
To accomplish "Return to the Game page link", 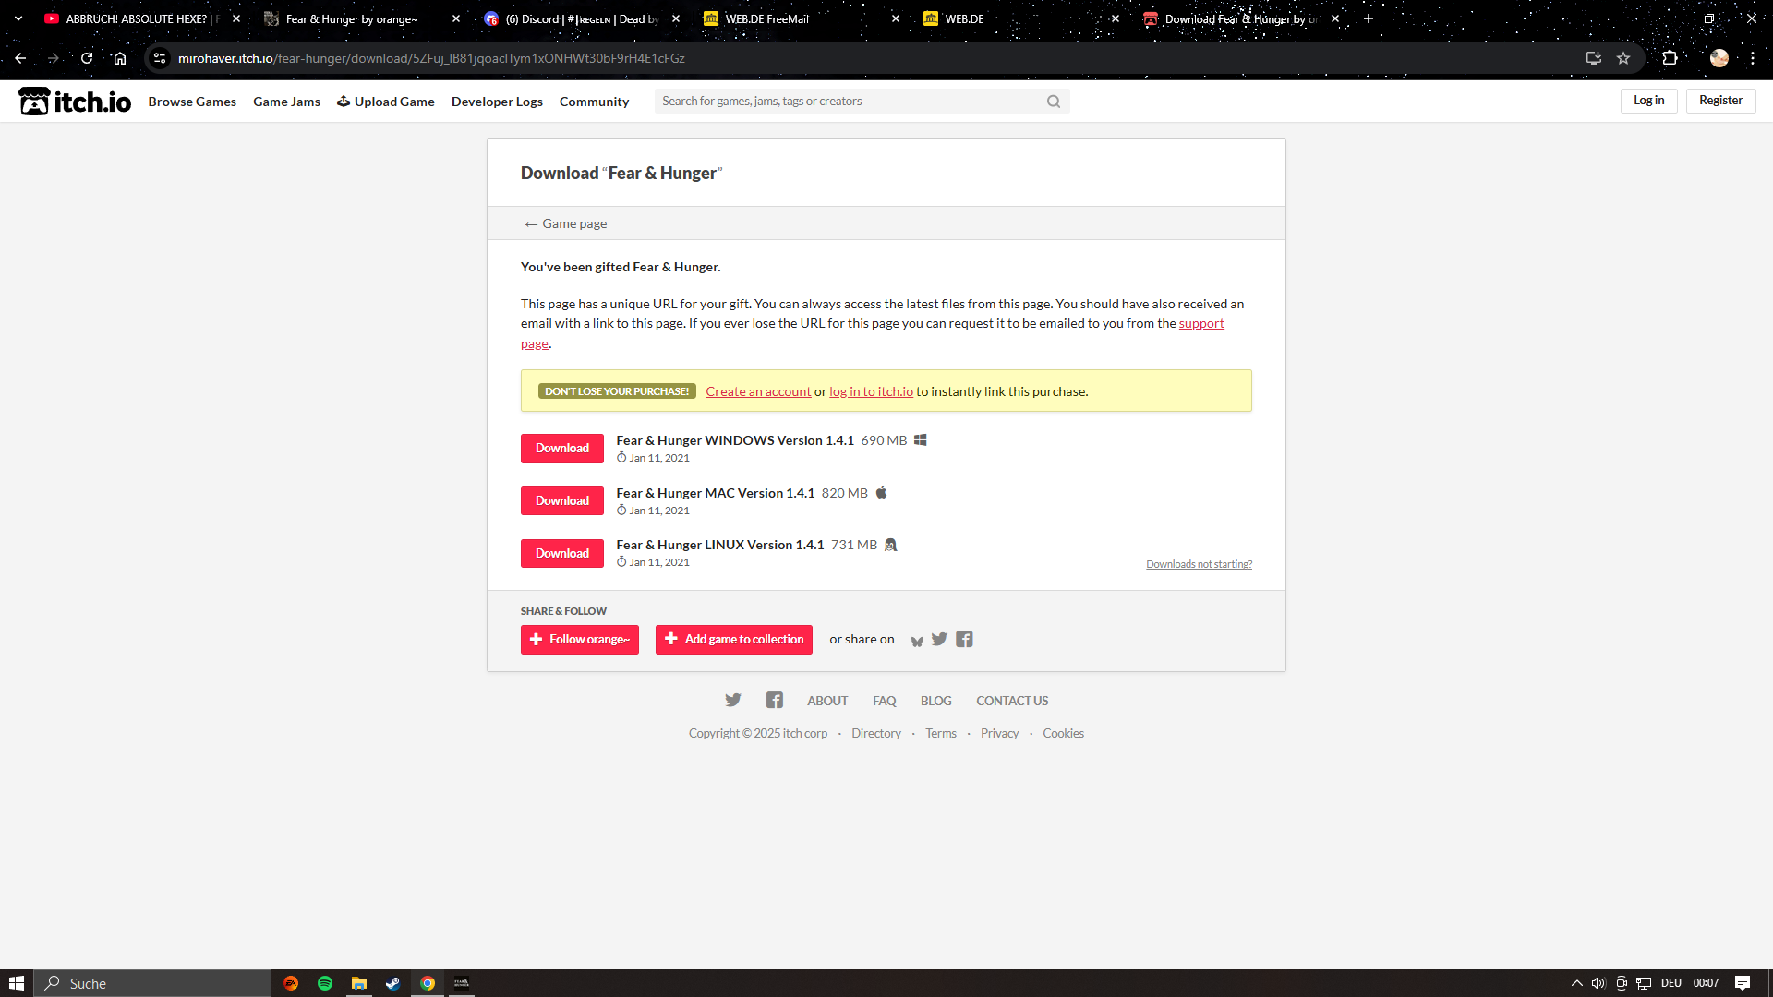I will 566,223.
